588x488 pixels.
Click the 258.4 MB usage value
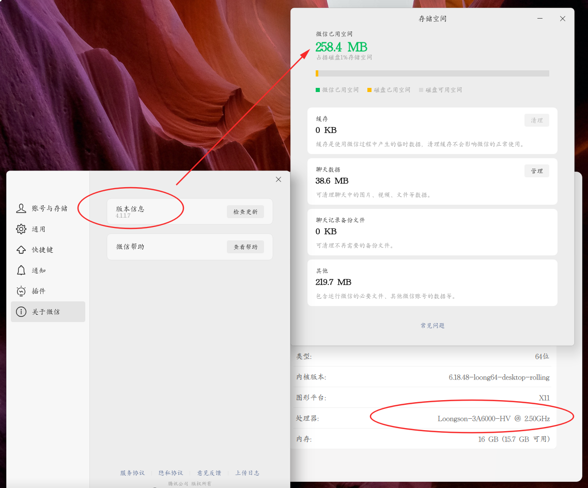[x=341, y=47]
